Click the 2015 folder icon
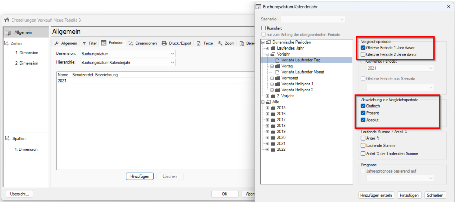 click(273, 108)
